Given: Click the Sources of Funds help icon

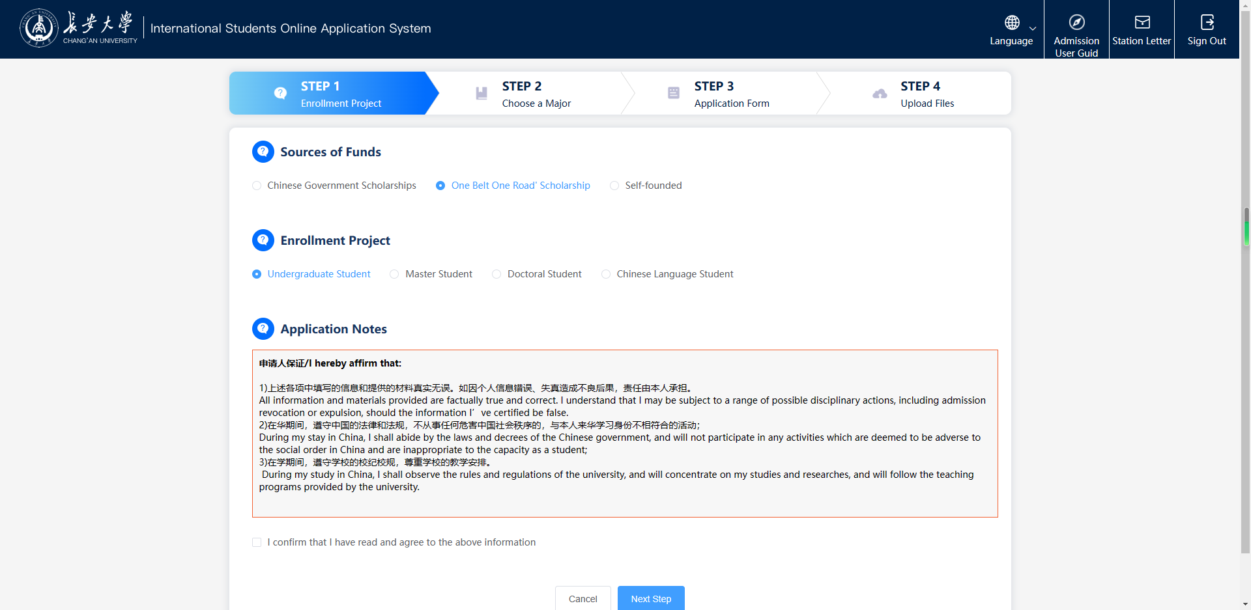Looking at the screenshot, I should 263,152.
